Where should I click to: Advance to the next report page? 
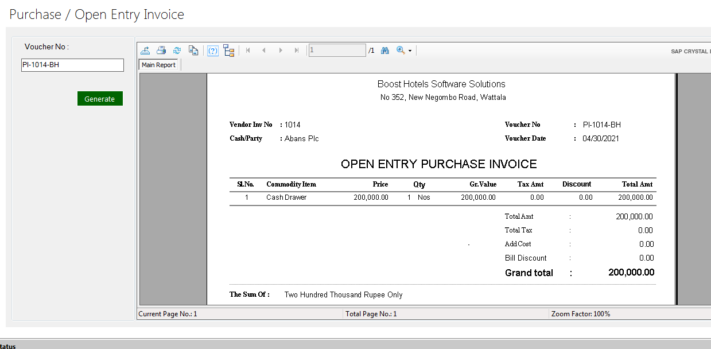tap(281, 51)
